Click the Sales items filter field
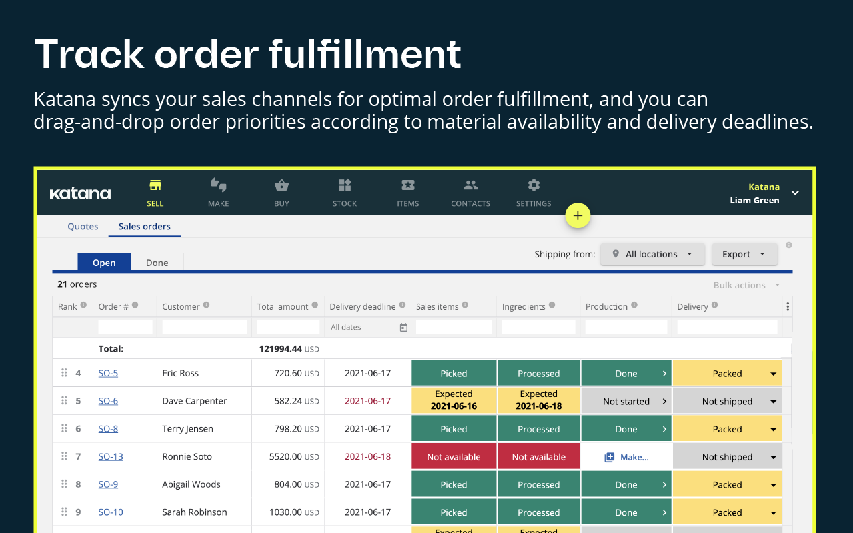853x533 pixels. point(454,327)
